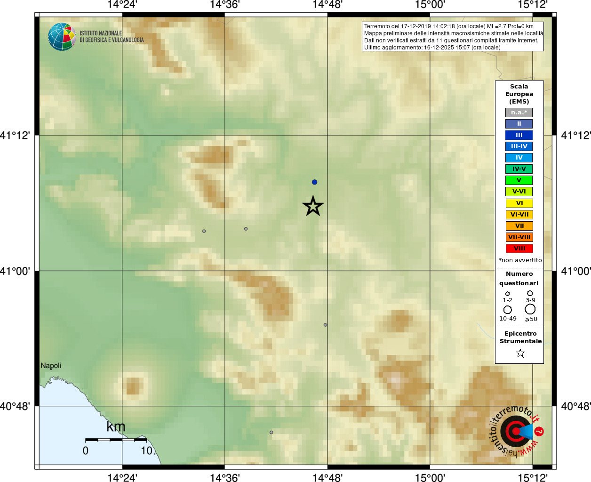Image resolution: width=591 pixels, height=482 pixels.
Task: Click the earthquake title line Terremoto del 17-12-2019
Action: 449,26
